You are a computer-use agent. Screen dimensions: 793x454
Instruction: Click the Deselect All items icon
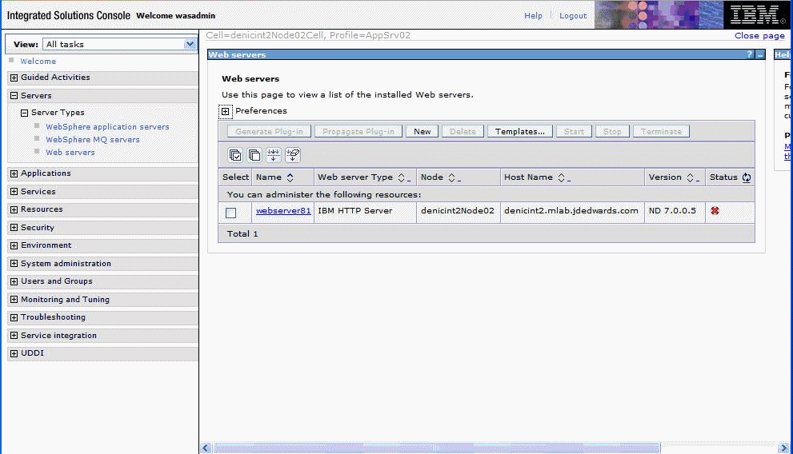tap(254, 155)
